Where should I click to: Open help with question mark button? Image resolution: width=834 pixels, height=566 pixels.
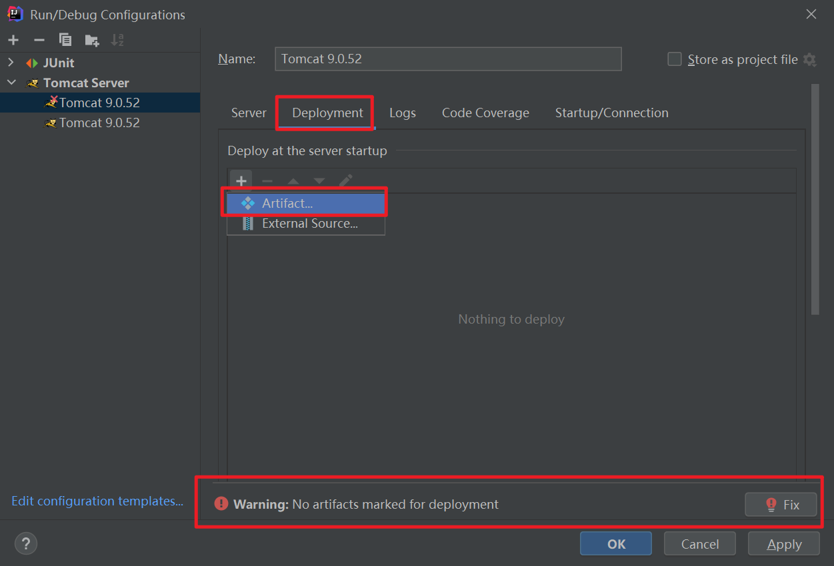pos(26,543)
